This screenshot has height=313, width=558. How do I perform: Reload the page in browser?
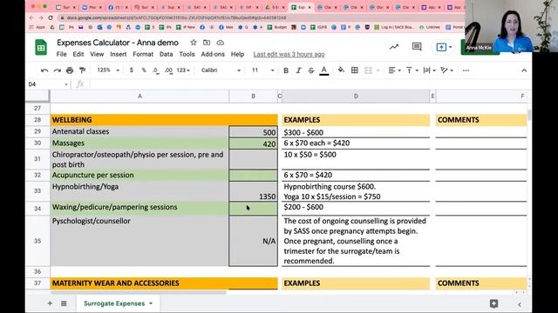(51, 17)
